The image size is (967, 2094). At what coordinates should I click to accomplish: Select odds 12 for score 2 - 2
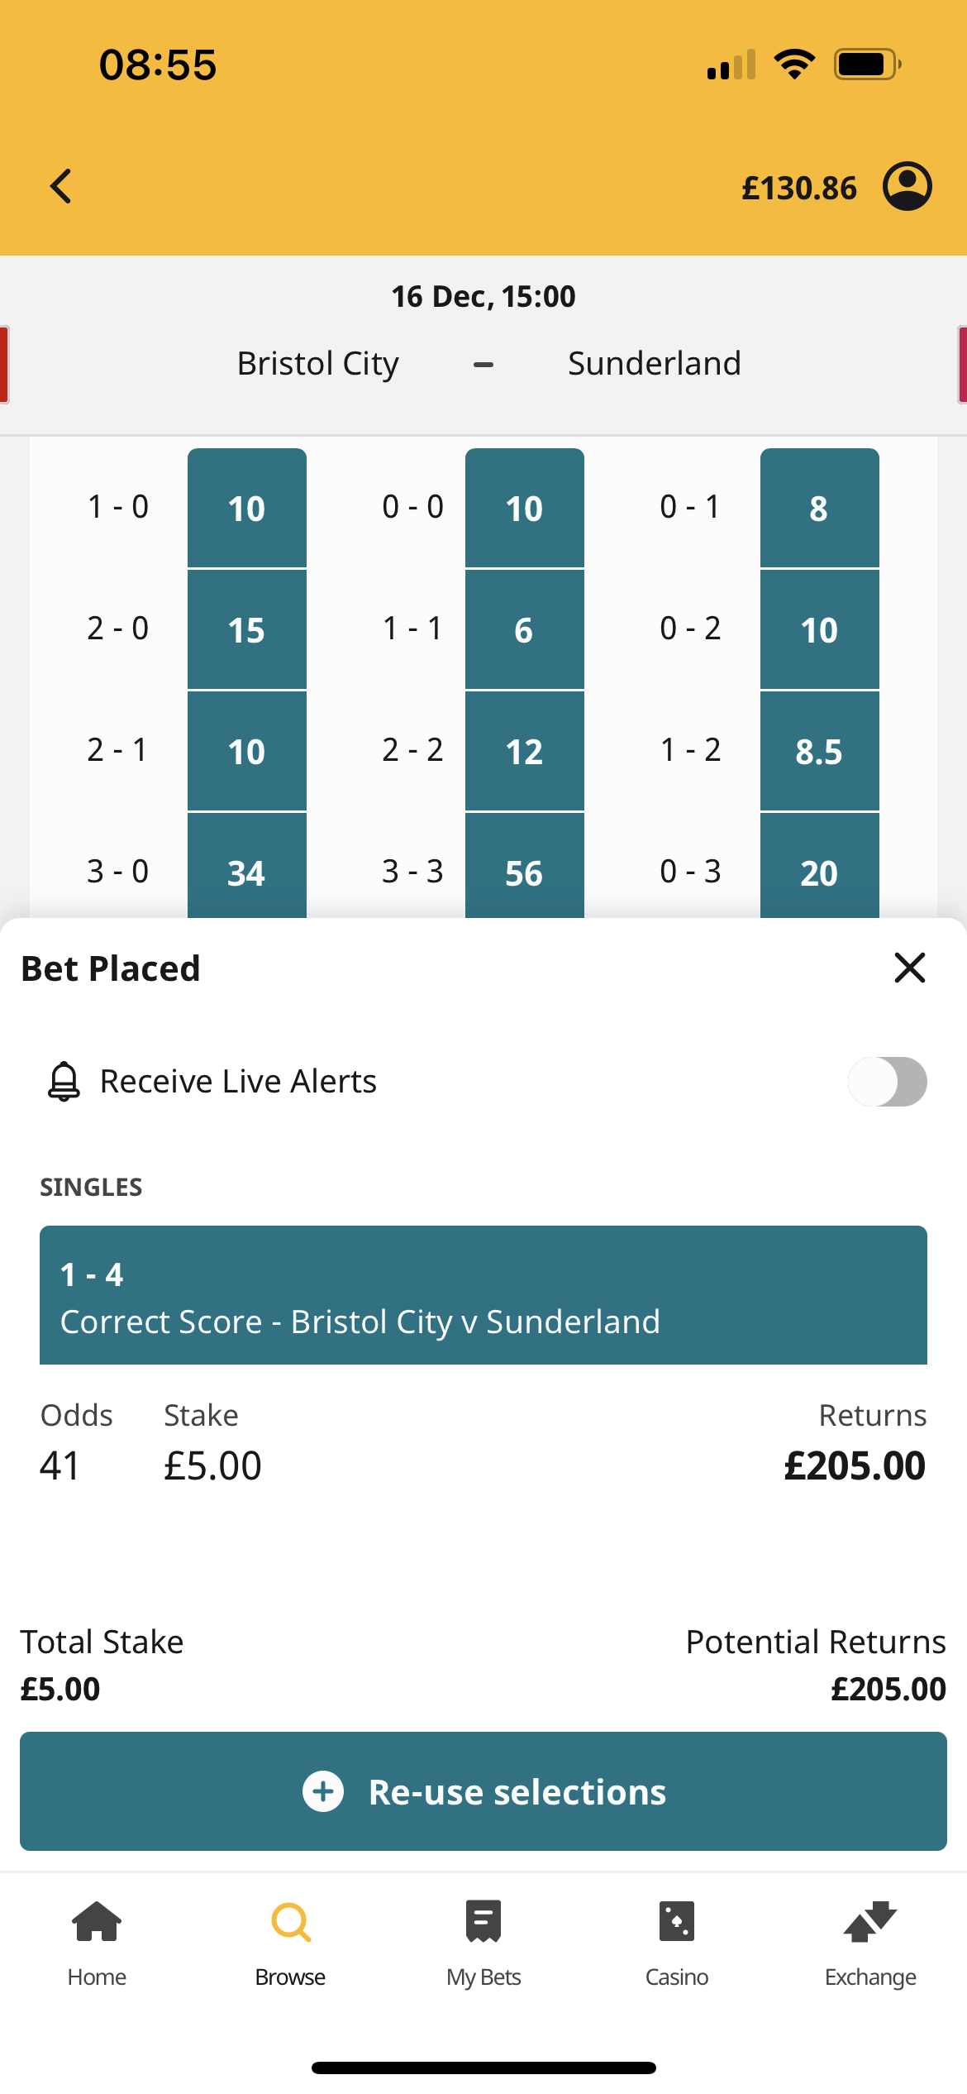pos(525,751)
